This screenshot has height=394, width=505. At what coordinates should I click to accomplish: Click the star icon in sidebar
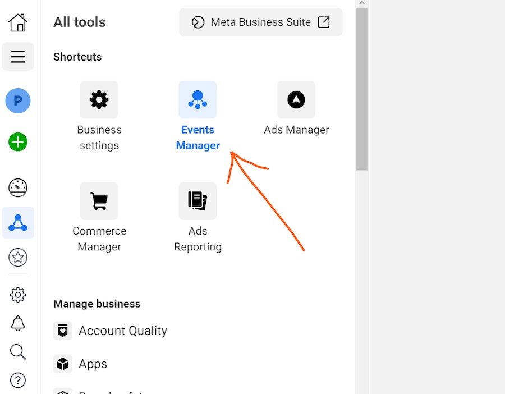click(x=18, y=258)
